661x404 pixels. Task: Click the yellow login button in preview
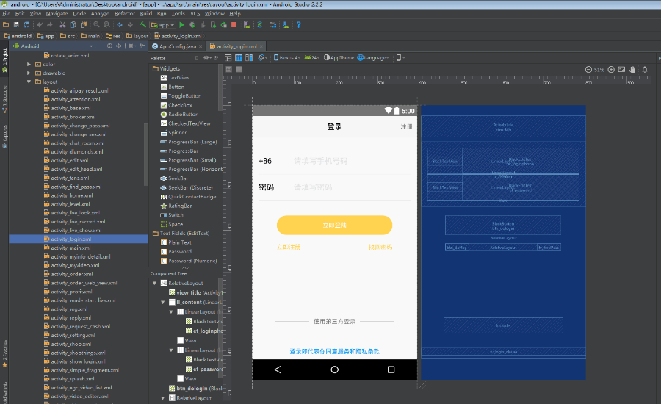pyautogui.click(x=334, y=225)
